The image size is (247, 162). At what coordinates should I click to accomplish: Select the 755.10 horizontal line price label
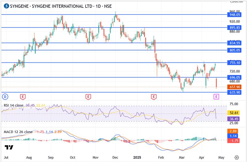pos(233,63)
